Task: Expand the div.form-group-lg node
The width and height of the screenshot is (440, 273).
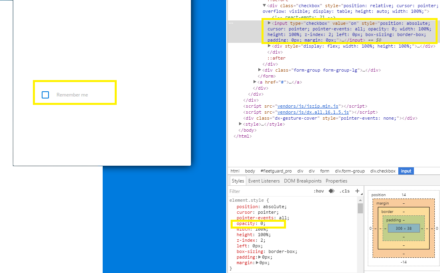Action: coord(260,70)
